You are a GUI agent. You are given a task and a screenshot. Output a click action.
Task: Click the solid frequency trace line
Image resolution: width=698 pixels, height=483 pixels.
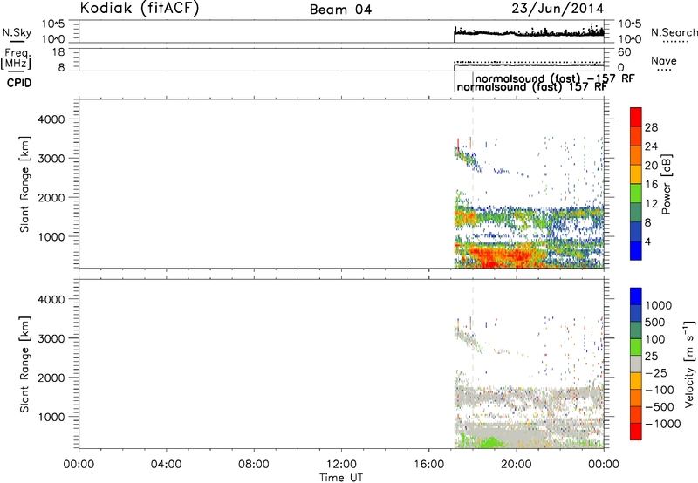[529, 65]
